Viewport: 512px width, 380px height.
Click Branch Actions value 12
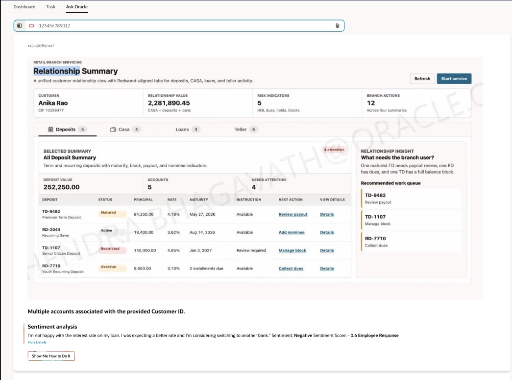(370, 103)
